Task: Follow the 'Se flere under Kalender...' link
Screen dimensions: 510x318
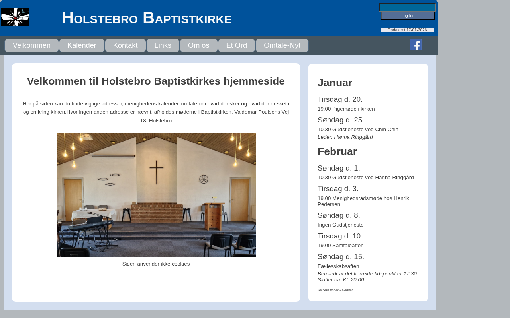Action: (x=336, y=290)
